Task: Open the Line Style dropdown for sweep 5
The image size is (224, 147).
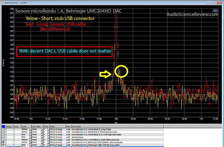Action: click(x=42, y=140)
